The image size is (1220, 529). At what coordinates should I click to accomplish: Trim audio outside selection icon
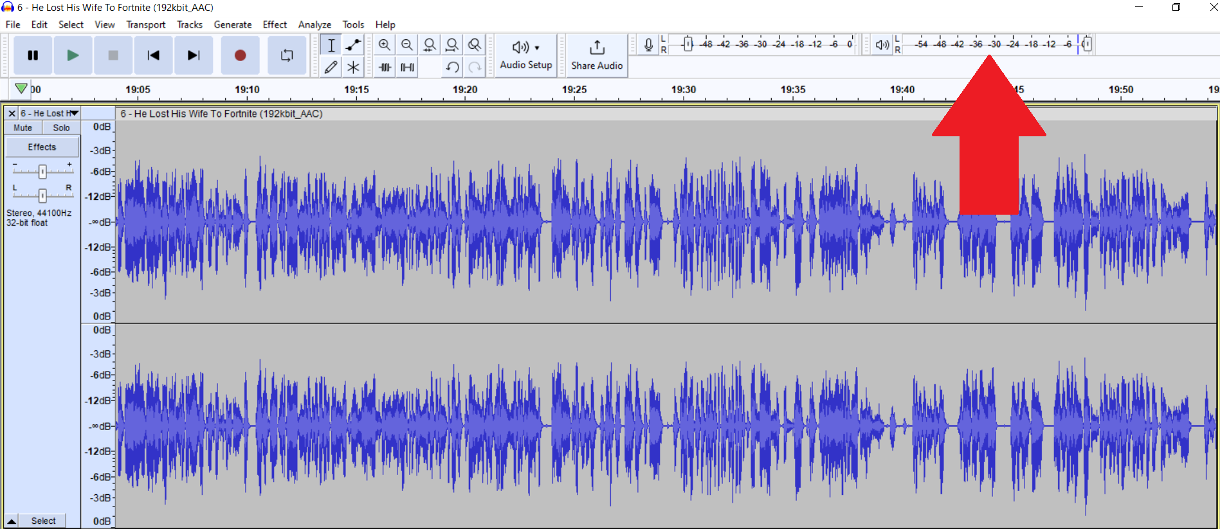point(385,67)
